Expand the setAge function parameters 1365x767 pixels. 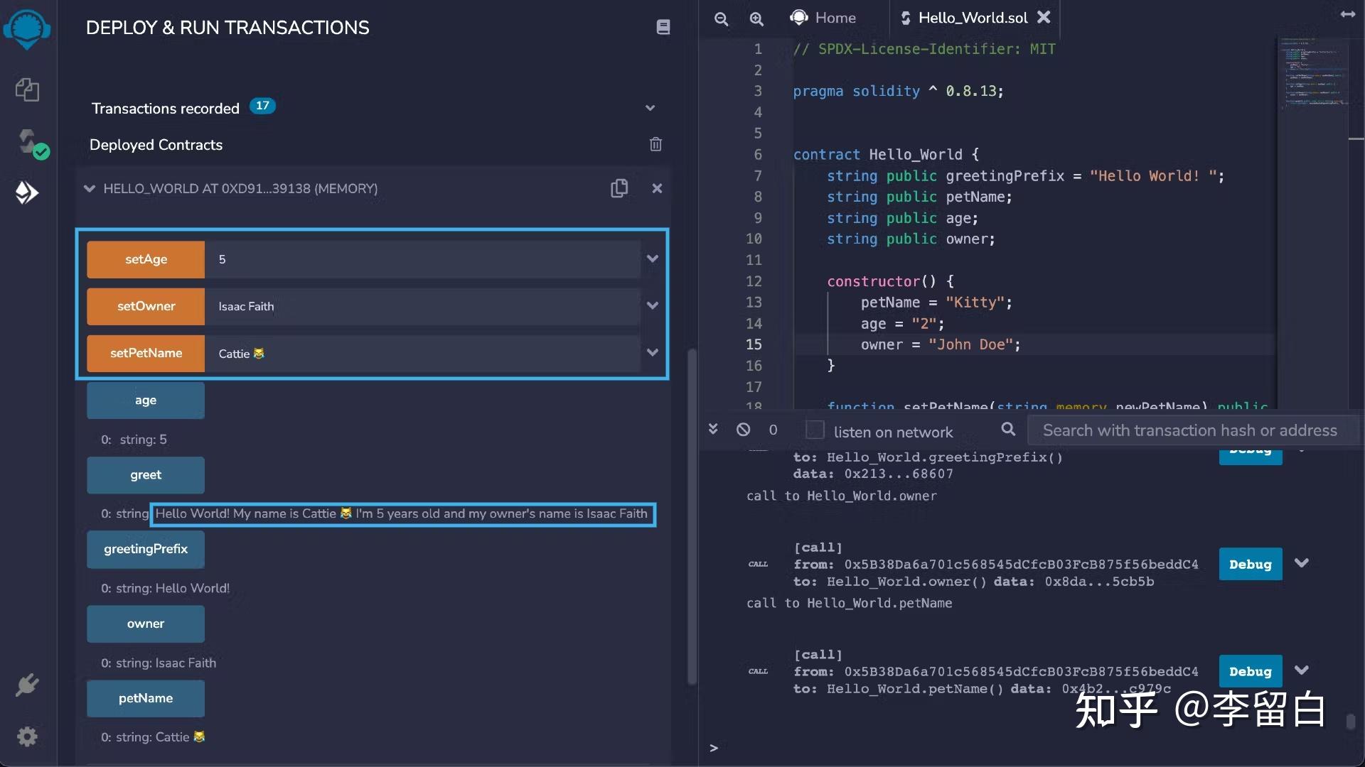(x=652, y=259)
